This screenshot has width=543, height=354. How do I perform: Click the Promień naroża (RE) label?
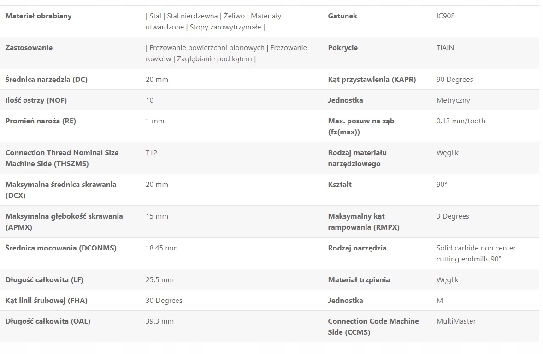(x=41, y=121)
